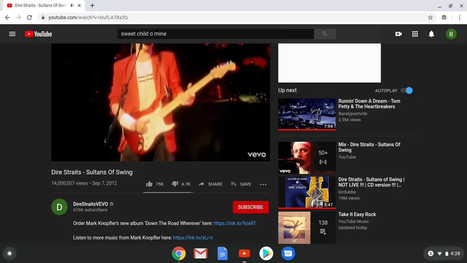This screenshot has width=467, height=263.
Task: Click the address bar URL
Action: 88,17
